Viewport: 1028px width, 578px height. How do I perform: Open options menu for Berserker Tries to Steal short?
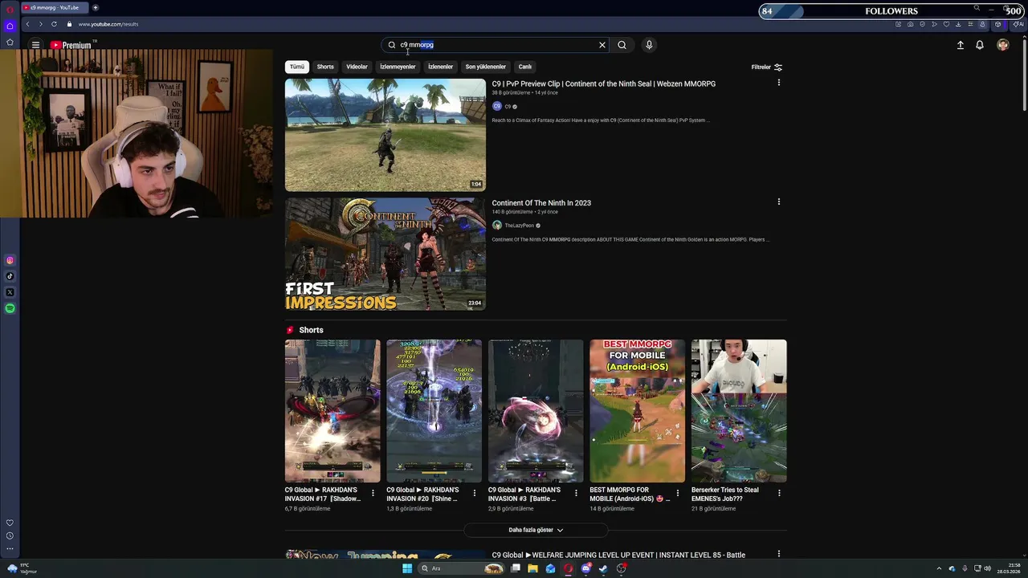(x=779, y=493)
